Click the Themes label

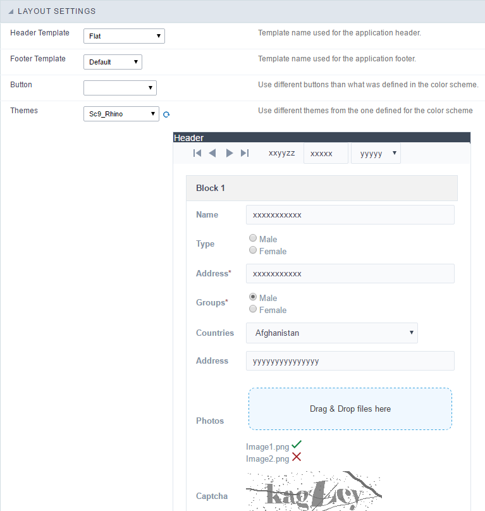[24, 111]
